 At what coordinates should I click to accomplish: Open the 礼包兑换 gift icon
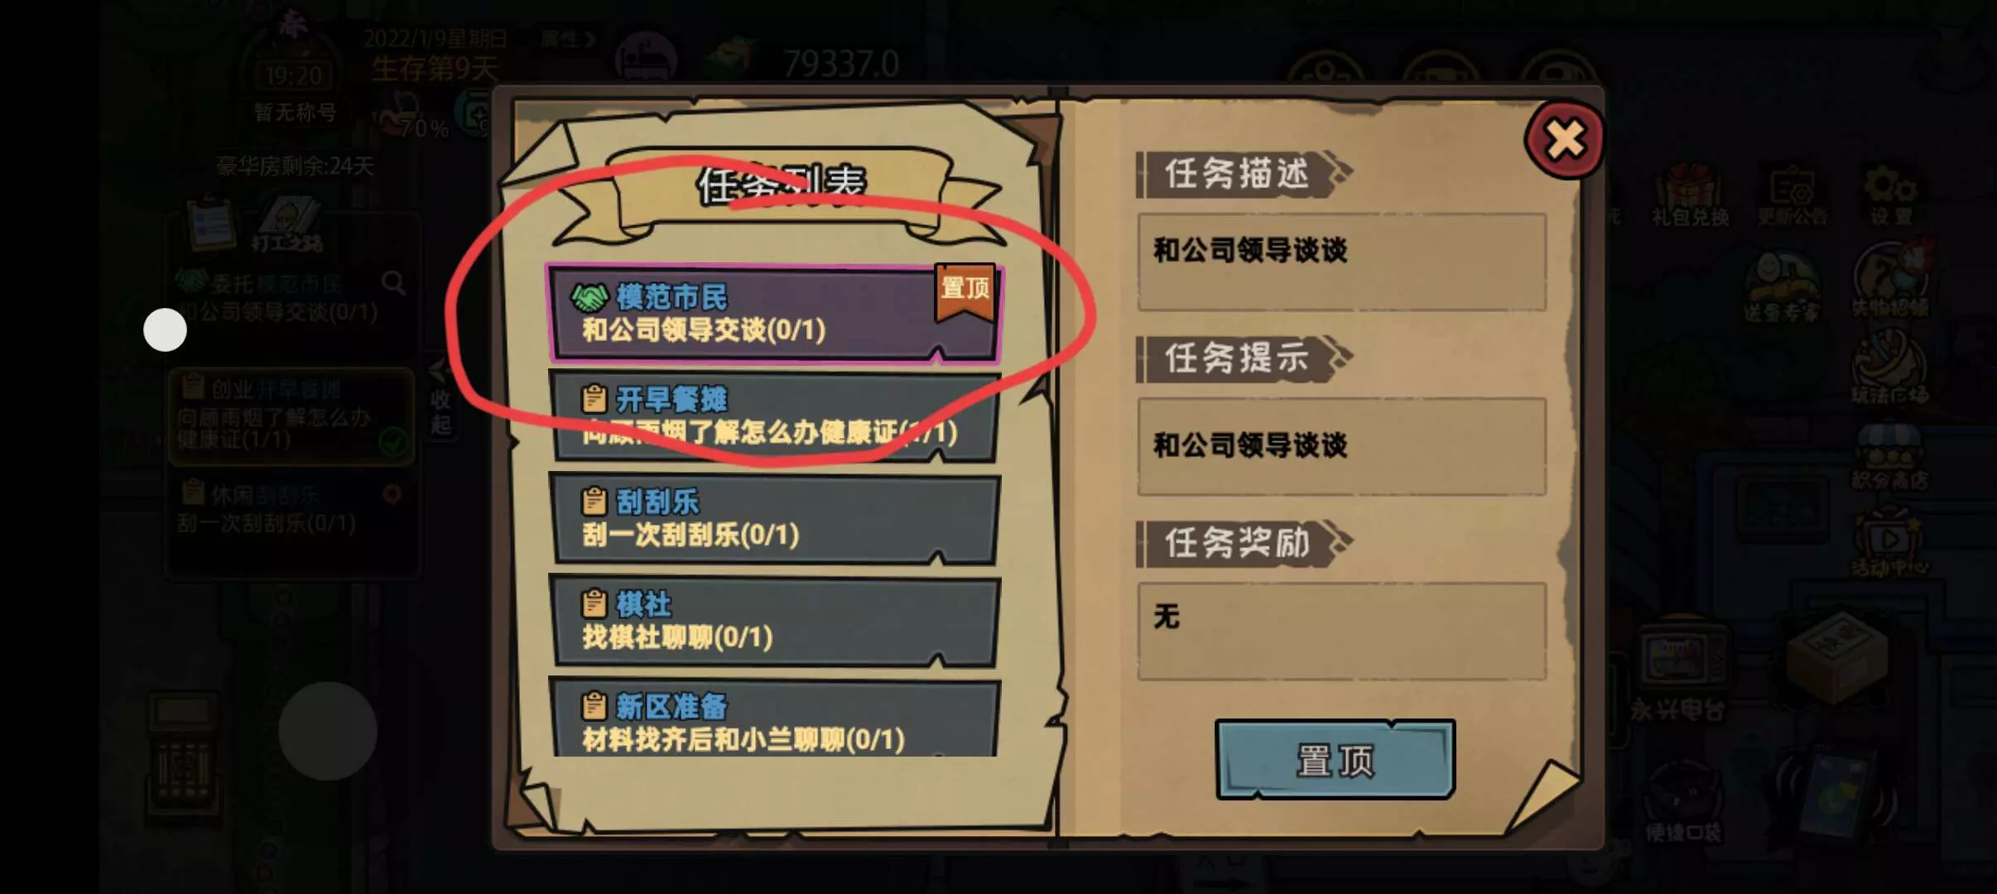(x=1689, y=196)
